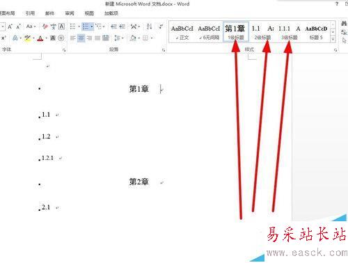Toggle Character Shading on text
Viewport: 348px width, 263px height.
click(53, 38)
